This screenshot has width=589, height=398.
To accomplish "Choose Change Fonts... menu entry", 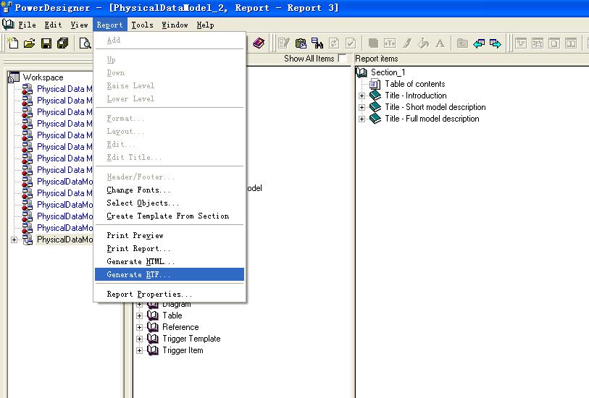I will [170, 190].
